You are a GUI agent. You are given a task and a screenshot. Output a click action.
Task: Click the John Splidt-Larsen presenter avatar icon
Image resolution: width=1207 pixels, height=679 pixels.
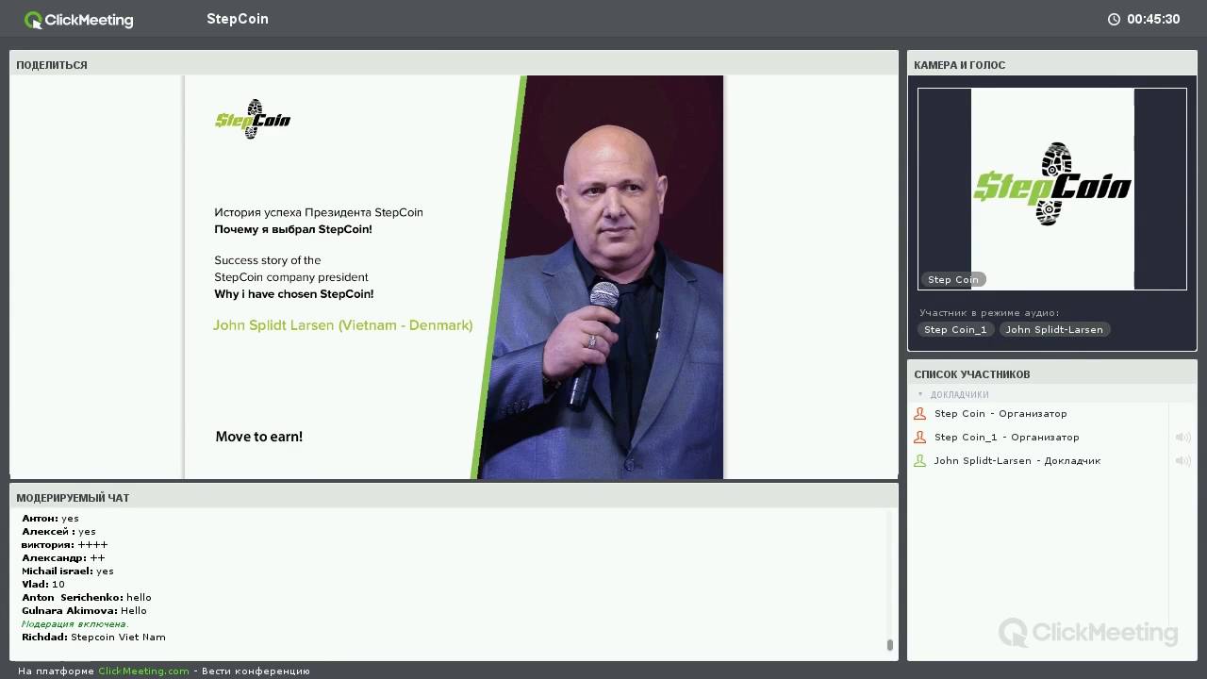click(920, 460)
